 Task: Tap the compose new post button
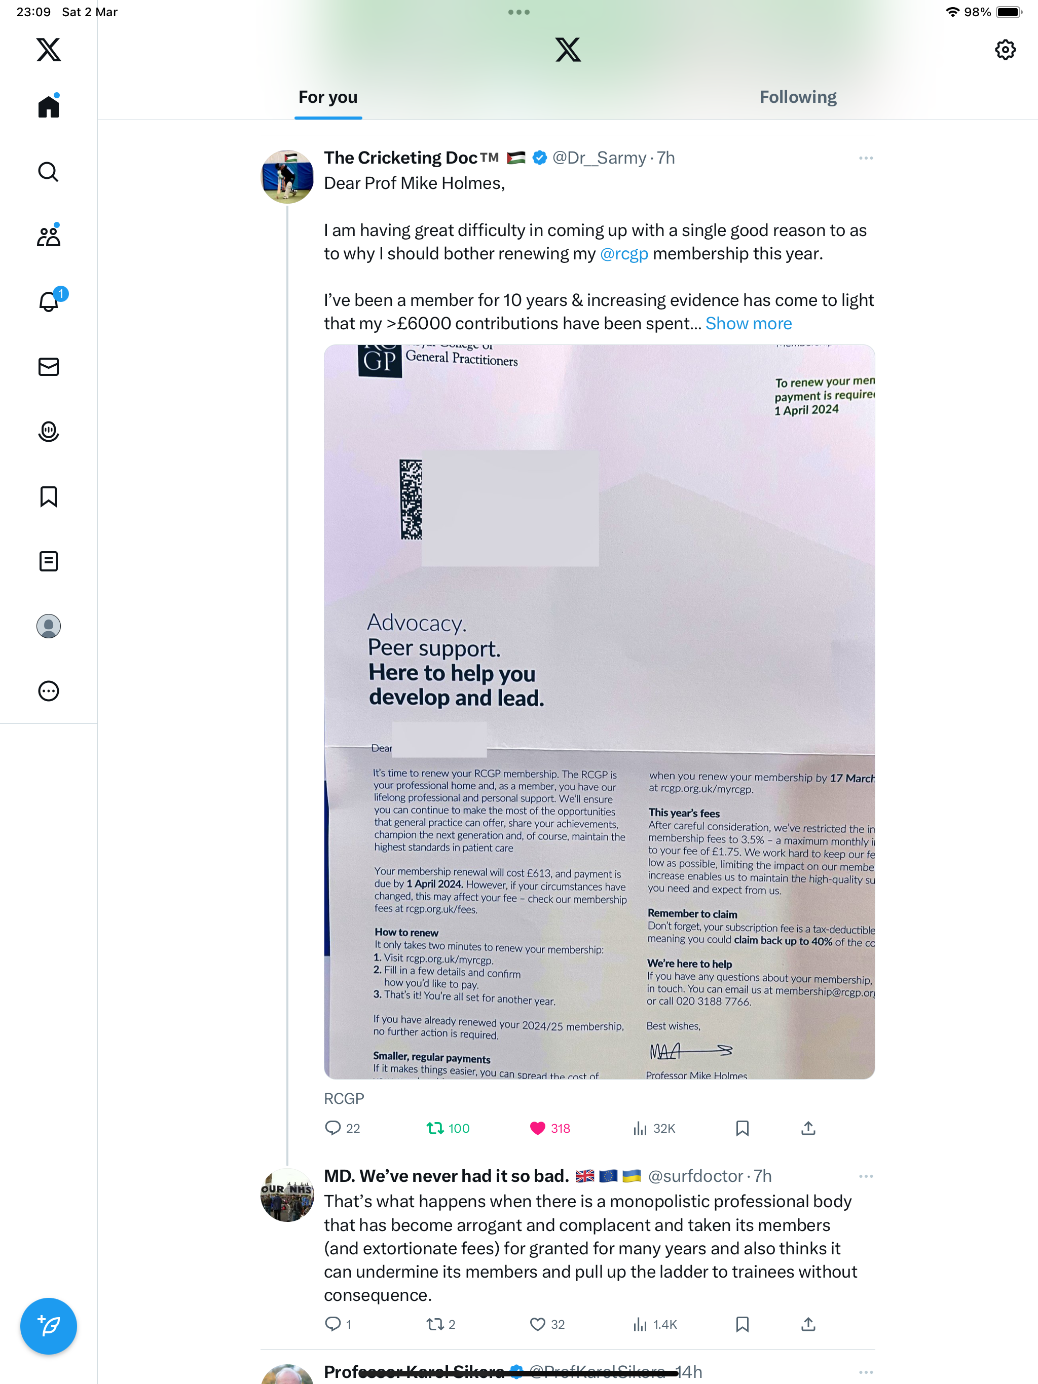(48, 1326)
